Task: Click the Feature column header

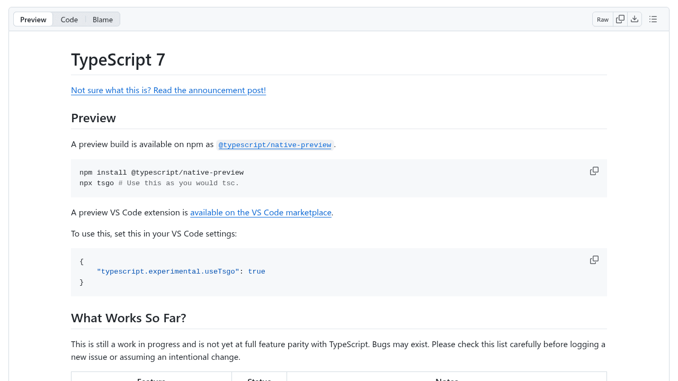Action: 151,379
